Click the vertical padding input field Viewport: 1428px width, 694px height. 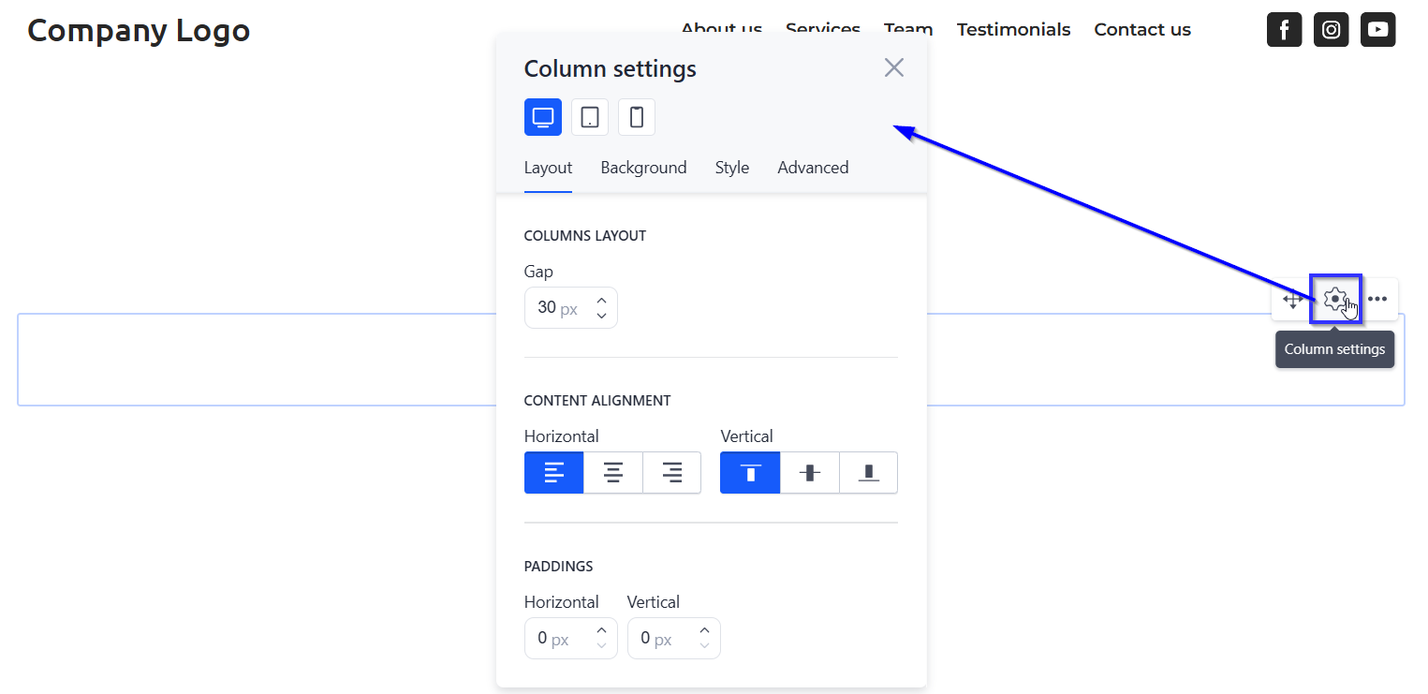pos(674,638)
